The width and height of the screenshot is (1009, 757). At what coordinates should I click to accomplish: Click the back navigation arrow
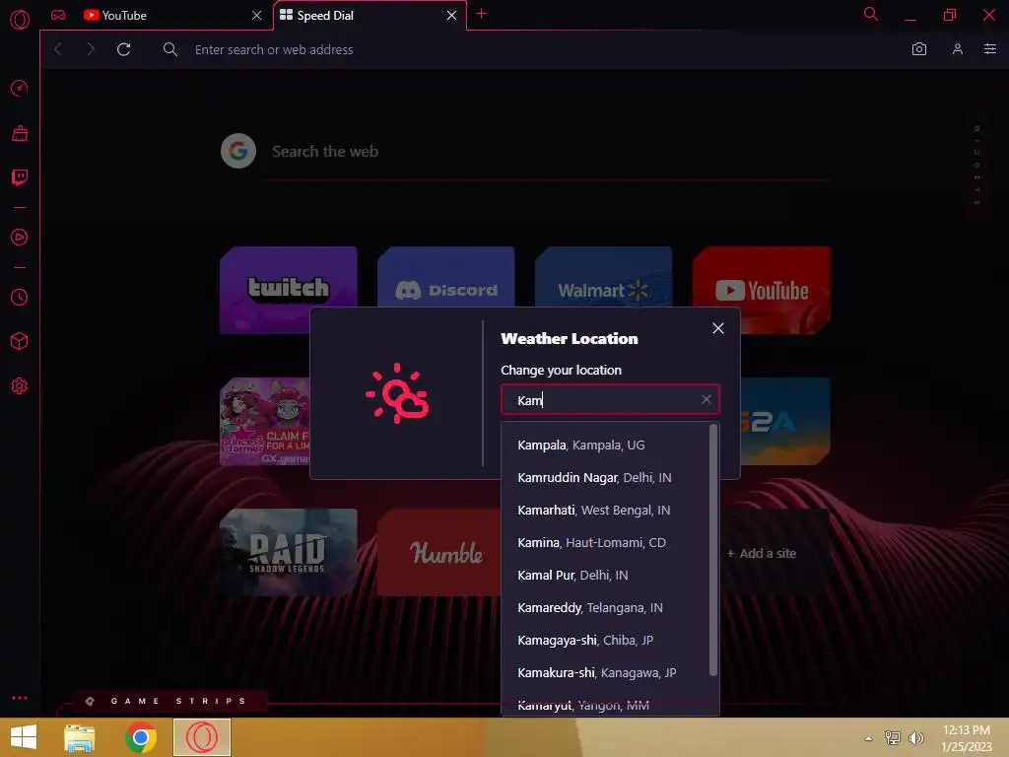[58, 49]
